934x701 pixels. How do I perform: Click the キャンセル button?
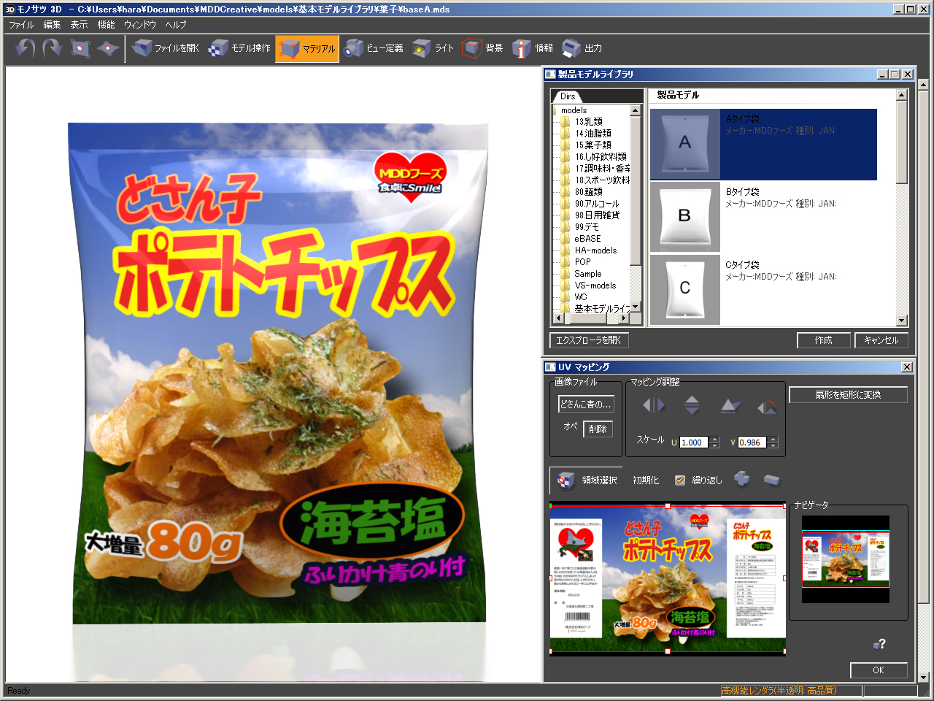pos(881,340)
